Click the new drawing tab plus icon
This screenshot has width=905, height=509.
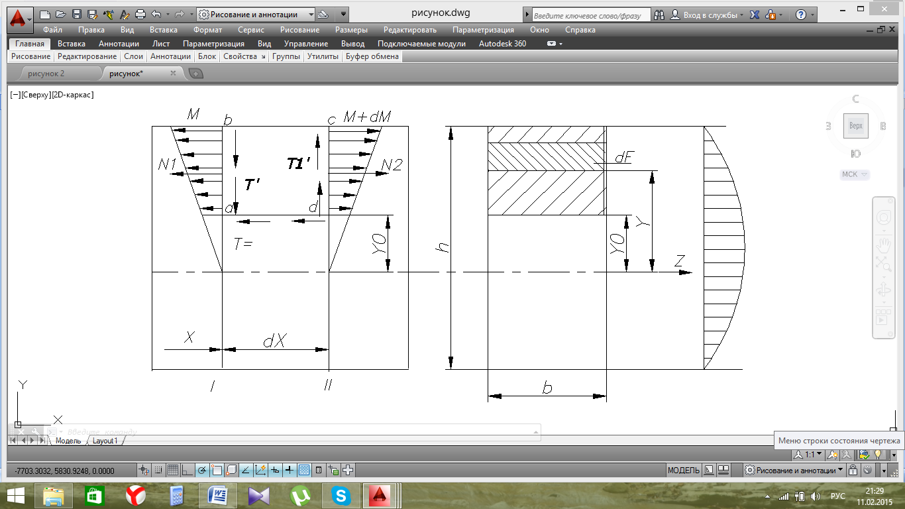tap(196, 74)
